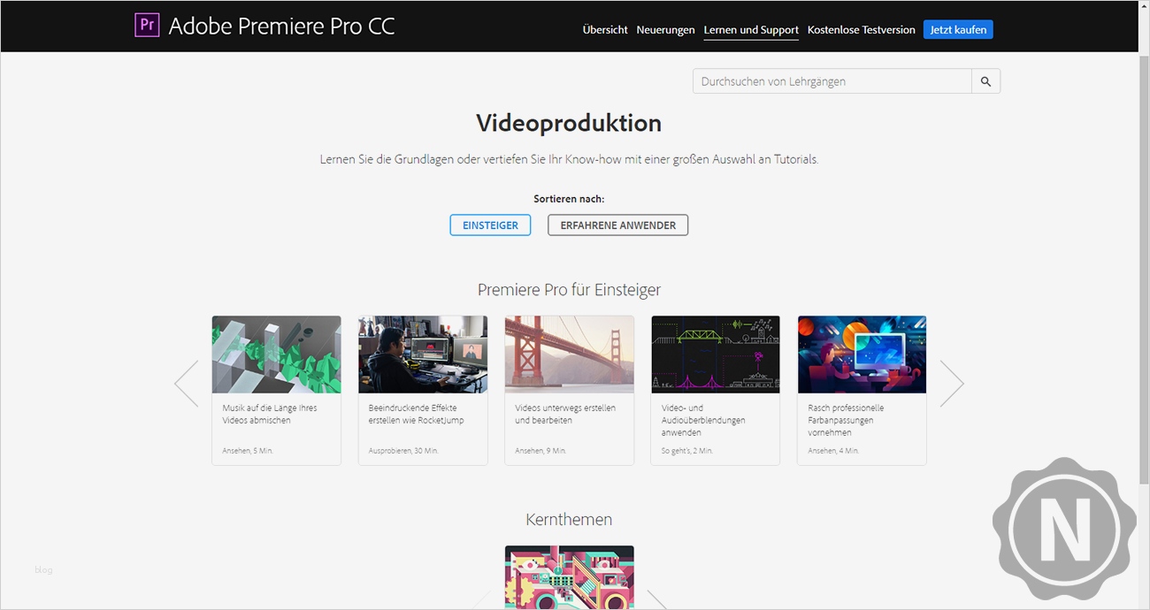Open the transitions tutorial neon thumbnail
The height and width of the screenshot is (610, 1150).
click(716, 355)
